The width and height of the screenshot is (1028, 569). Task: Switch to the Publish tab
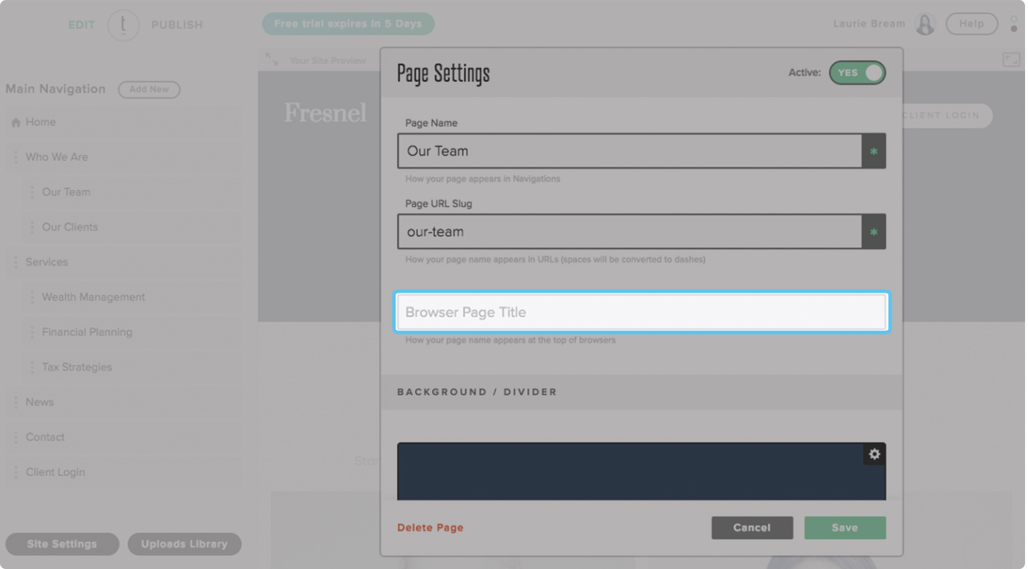(177, 25)
